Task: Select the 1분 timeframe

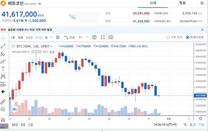Action: tap(13, 38)
